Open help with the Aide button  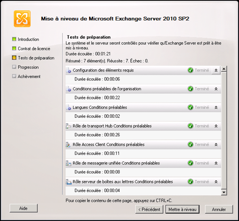[x=24, y=208]
